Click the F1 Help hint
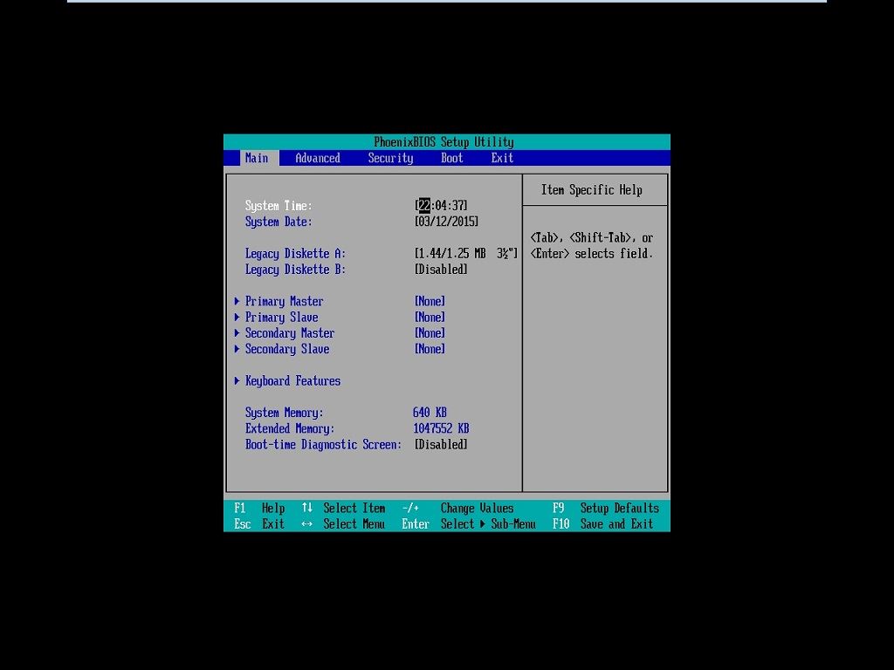894x670 pixels. (x=259, y=509)
